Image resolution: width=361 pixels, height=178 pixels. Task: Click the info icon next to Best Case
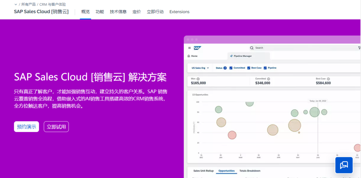(328, 79)
